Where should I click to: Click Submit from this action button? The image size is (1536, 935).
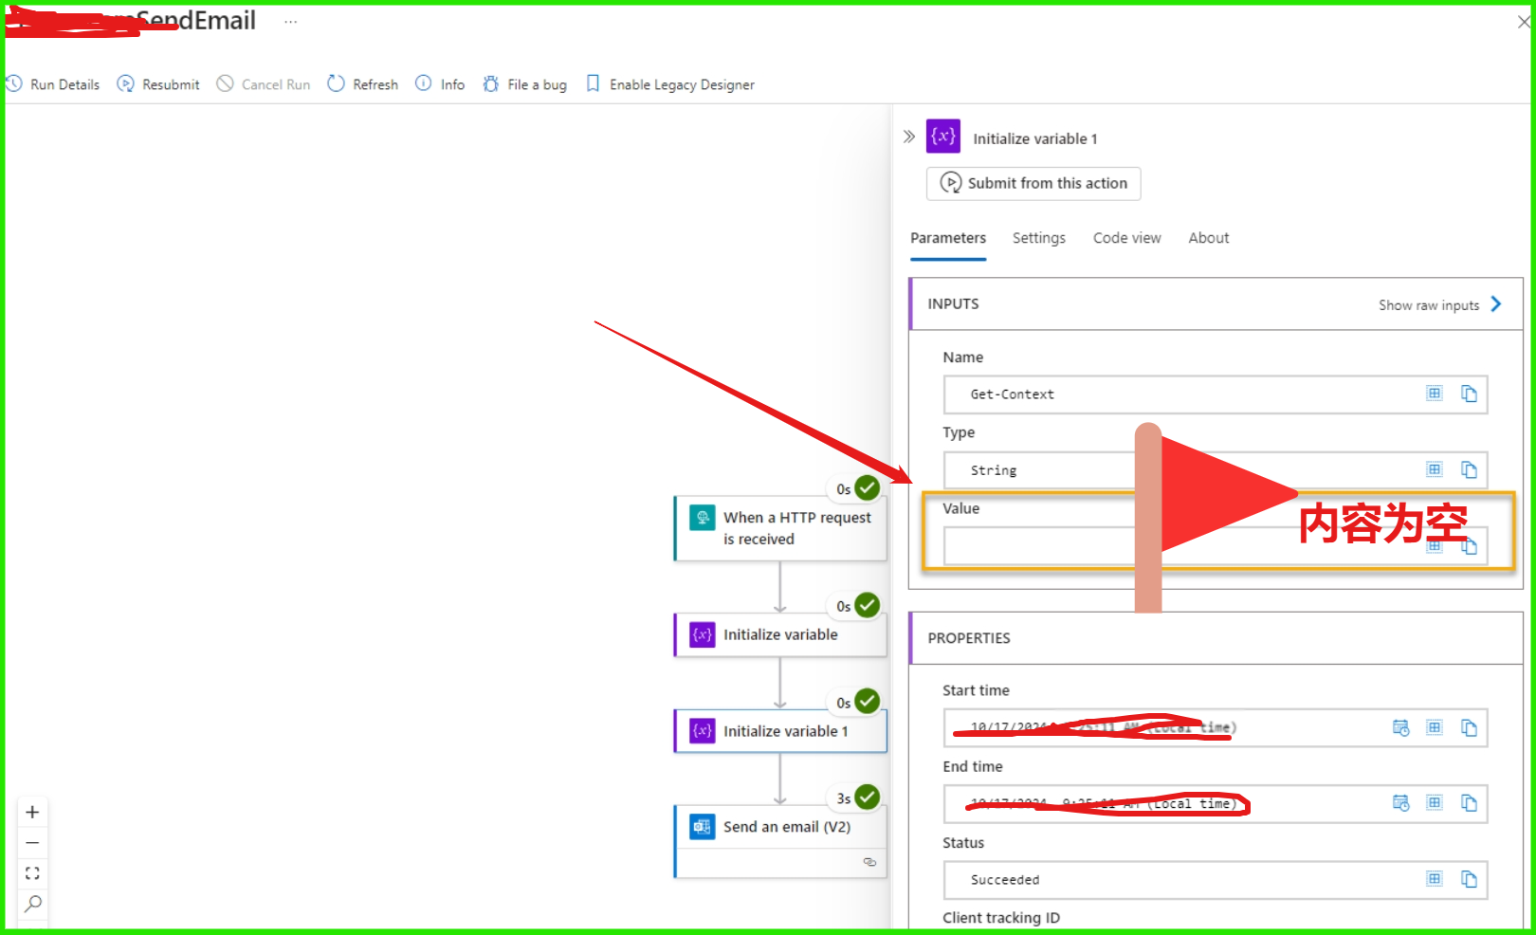[1033, 183]
